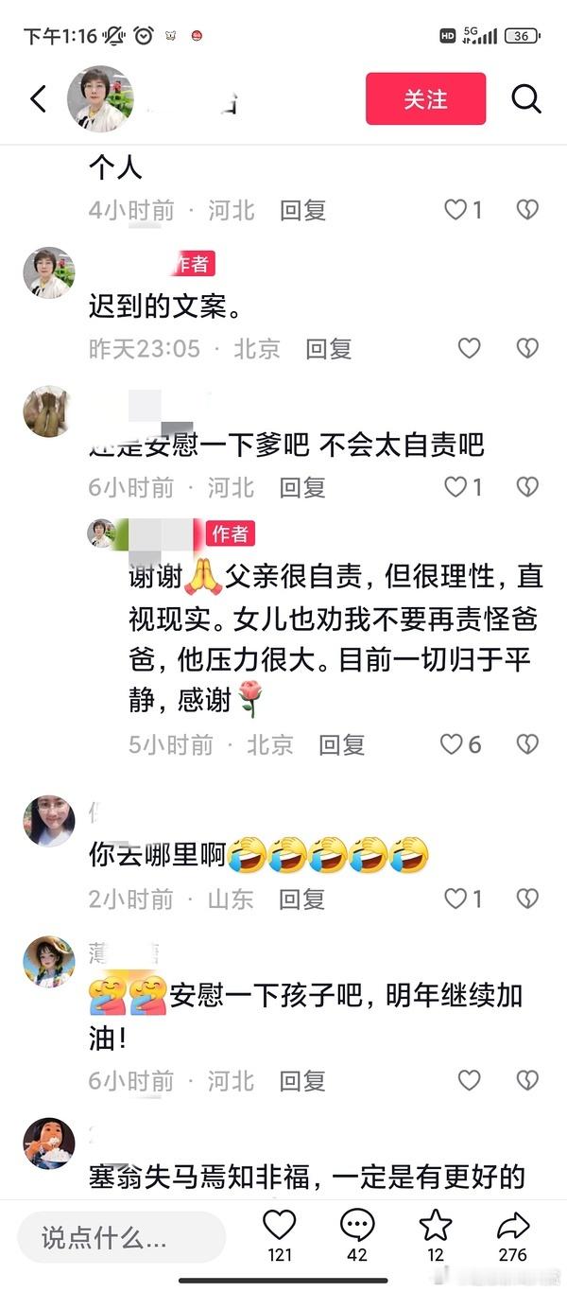
Task: Tap the 说点什么 comment input field
Action: [x=122, y=1237]
